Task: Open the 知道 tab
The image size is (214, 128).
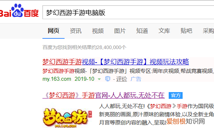Action: point(142,31)
